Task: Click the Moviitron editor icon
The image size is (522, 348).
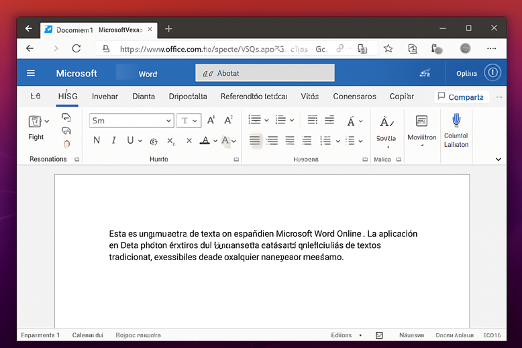Action: tap(421, 121)
